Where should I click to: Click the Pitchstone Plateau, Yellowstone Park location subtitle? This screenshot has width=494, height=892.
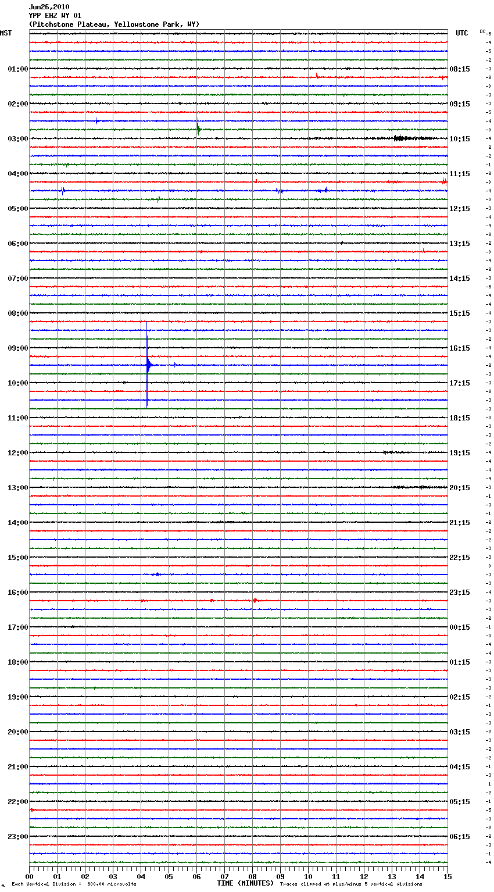coord(114,24)
